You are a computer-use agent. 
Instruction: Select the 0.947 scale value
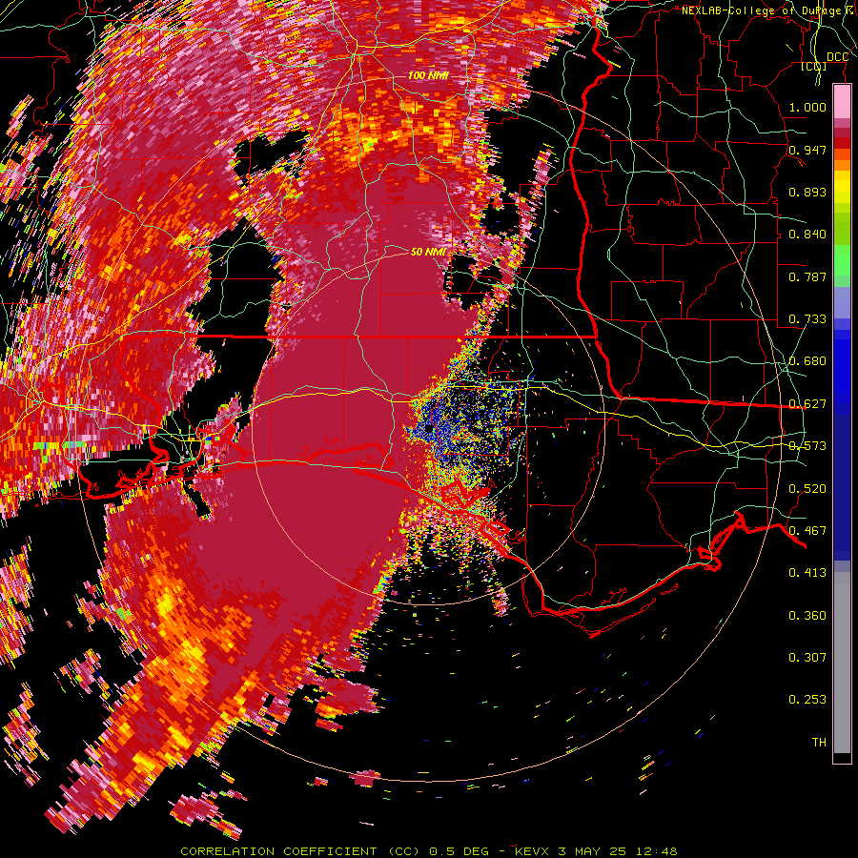tap(807, 150)
